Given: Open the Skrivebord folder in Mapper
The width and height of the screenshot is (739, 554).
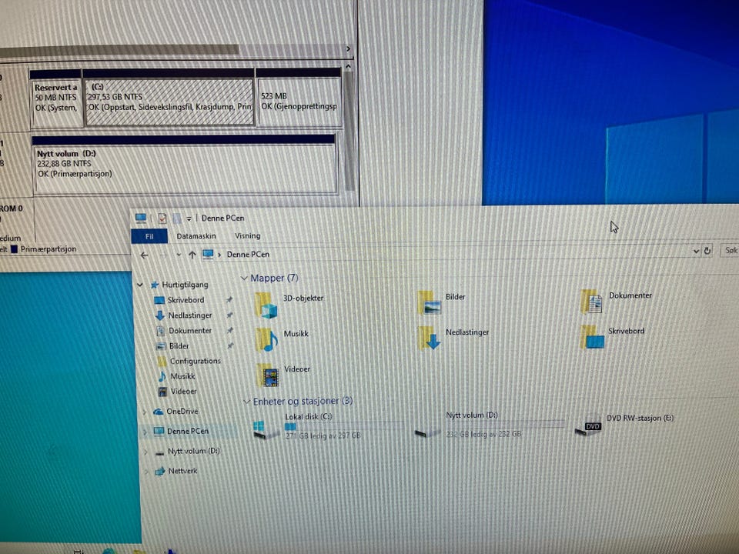Looking at the screenshot, I should click(612, 336).
